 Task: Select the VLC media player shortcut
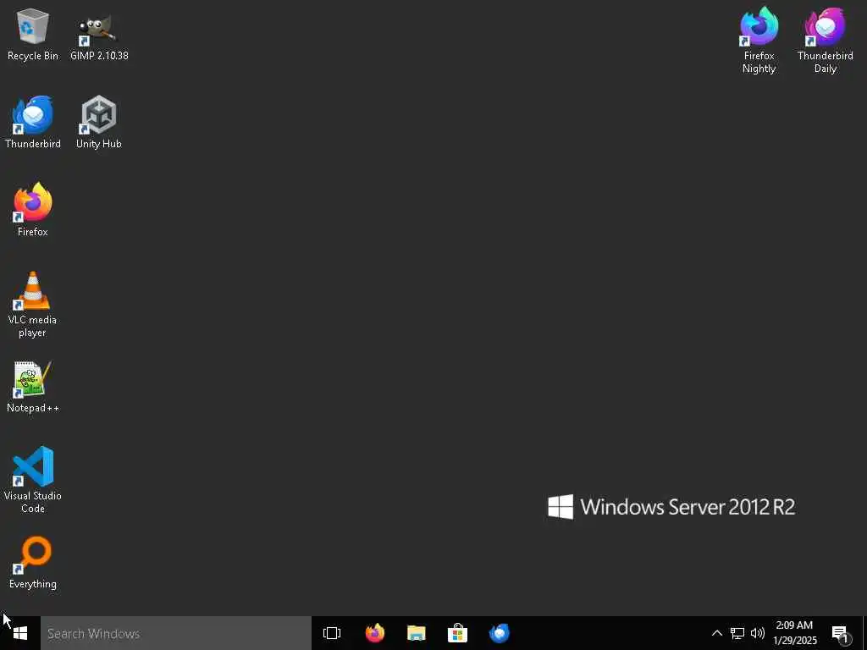click(x=33, y=305)
